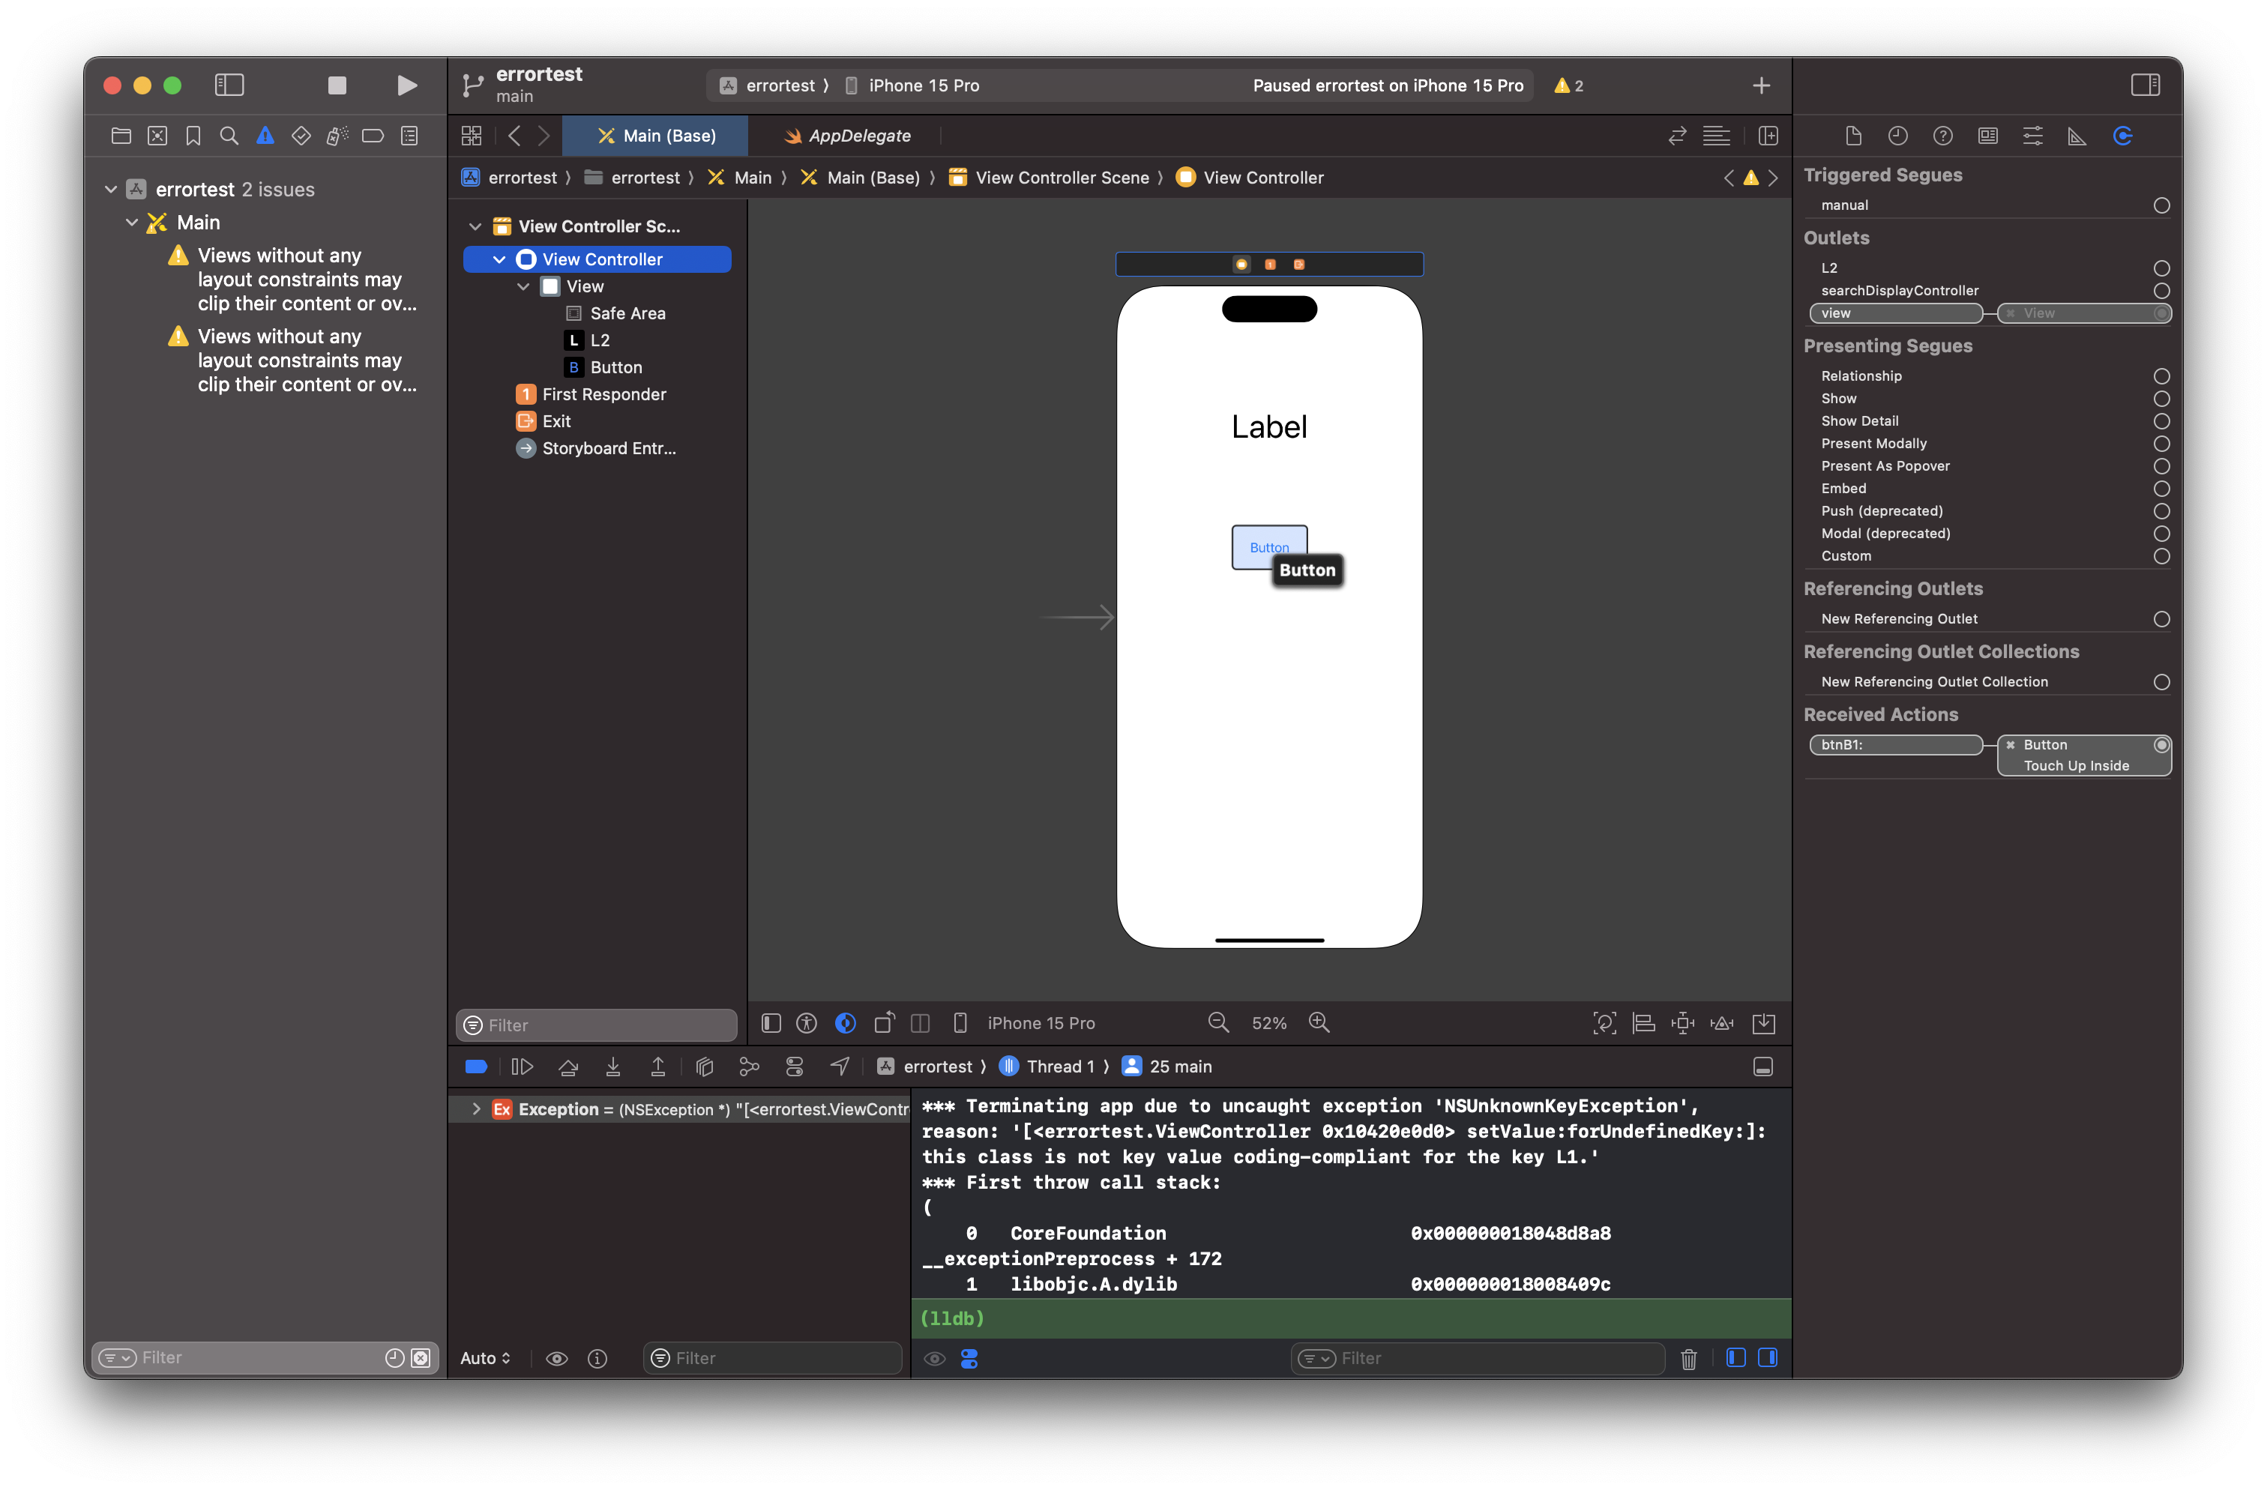The height and width of the screenshot is (1490, 2267).
Task: Expand the Exception variable disclosure
Action: pos(476,1109)
